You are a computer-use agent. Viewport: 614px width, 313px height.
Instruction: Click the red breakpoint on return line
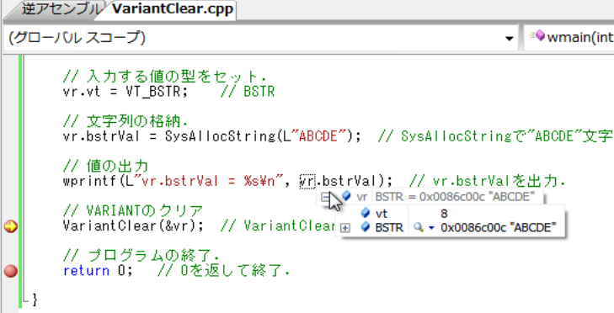pos(11,271)
